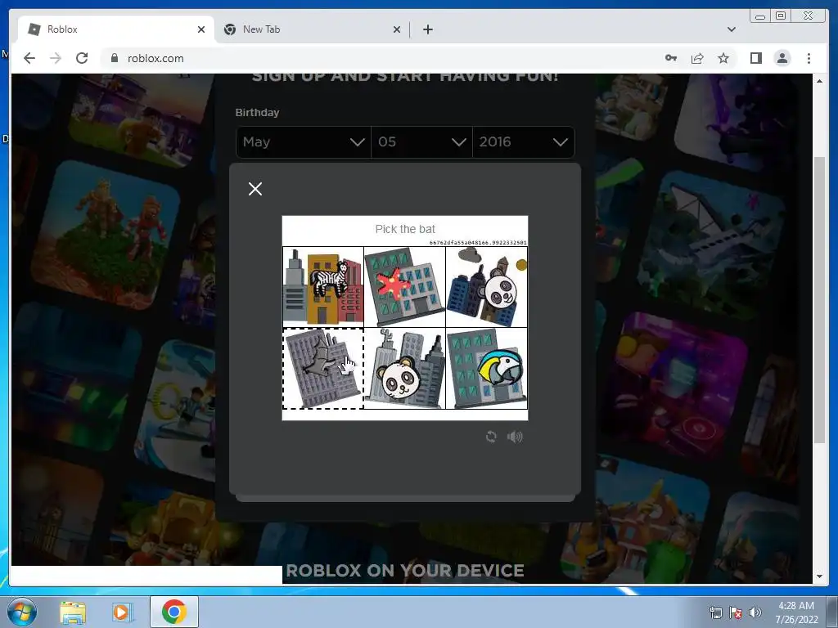Click the vertical page scrollbar thumb
The height and width of the screenshot is (628, 838).
pos(819,299)
